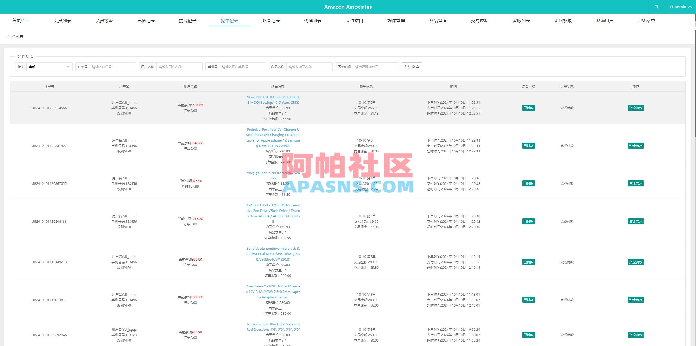696x346 pixels.
Task: Open the Mooi POCKET TEE Set product link
Action: click(x=273, y=100)
